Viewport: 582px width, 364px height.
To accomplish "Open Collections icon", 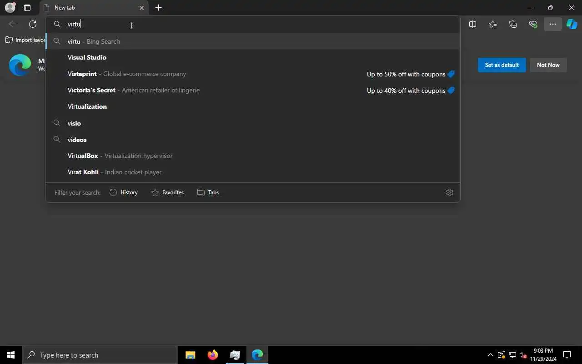I will pyautogui.click(x=513, y=24).
